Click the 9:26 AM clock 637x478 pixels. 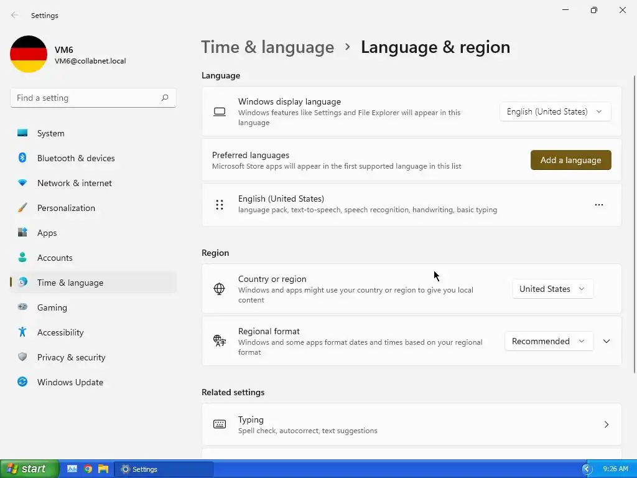[615, 469]
